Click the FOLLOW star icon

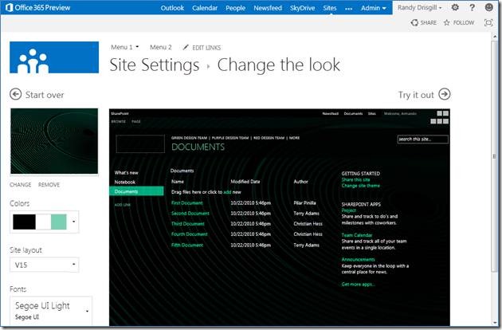coord(446,22)
